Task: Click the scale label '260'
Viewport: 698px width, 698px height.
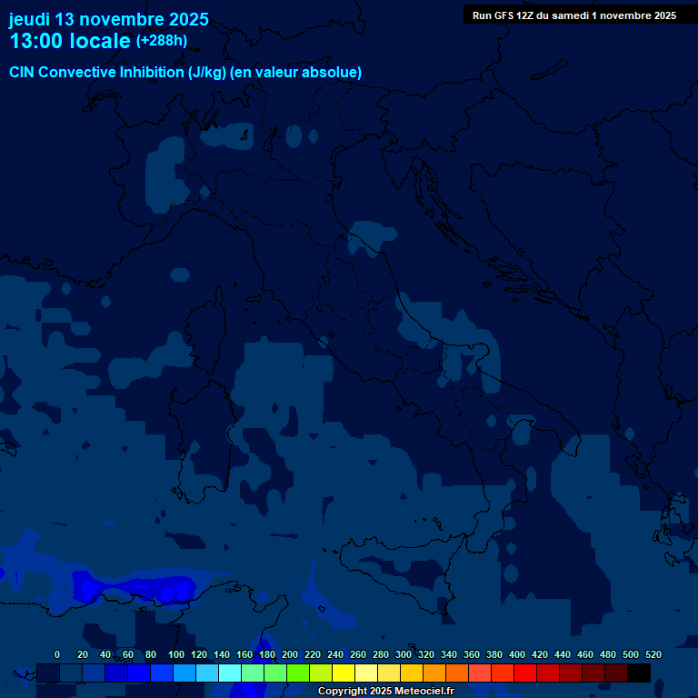Action: (x=357, y=654)
